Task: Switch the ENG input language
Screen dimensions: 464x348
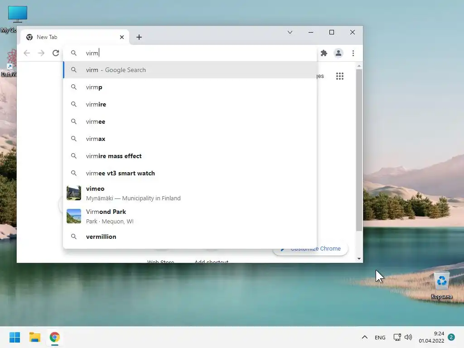Action: point(380,337)
